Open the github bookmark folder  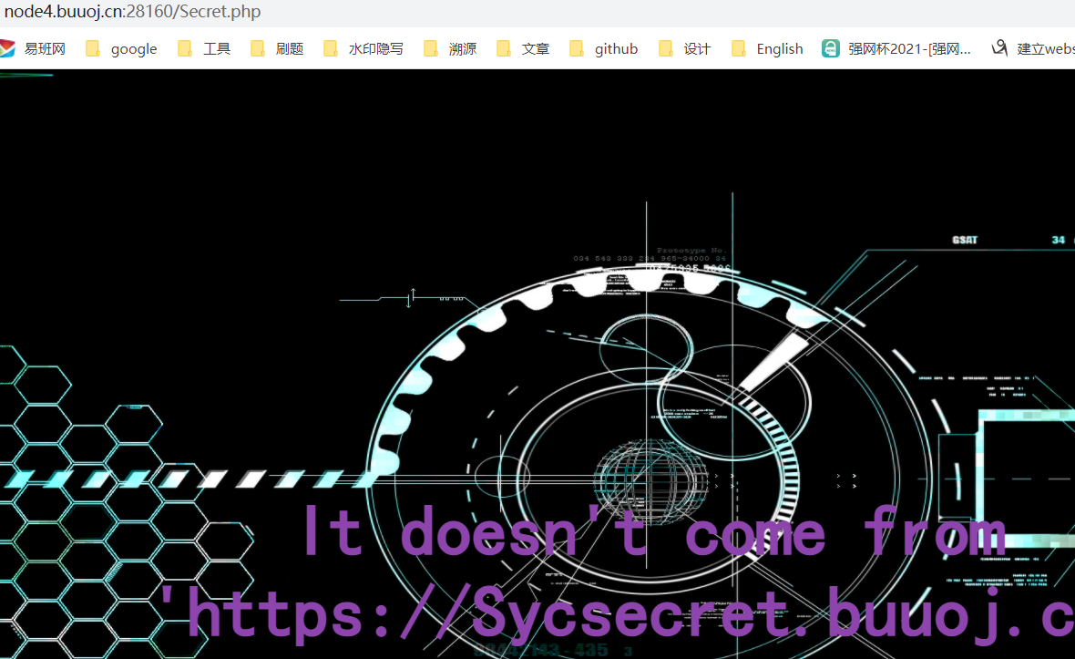(x=604, y=49)
